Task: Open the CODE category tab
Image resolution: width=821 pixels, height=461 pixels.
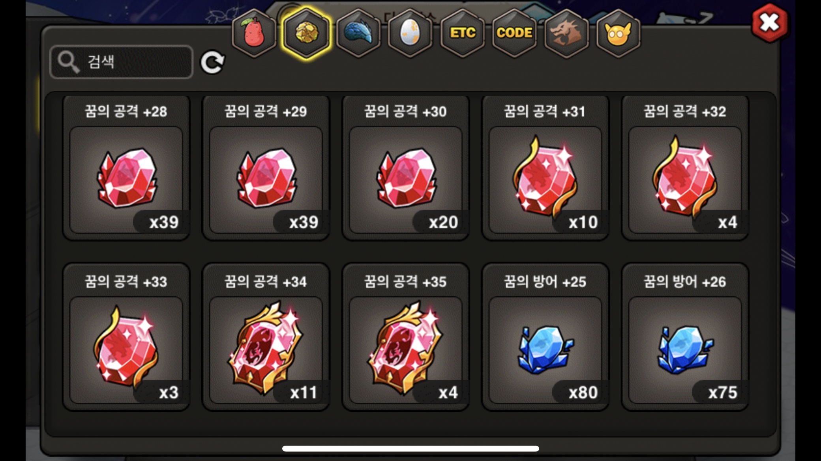Action: 514,33
